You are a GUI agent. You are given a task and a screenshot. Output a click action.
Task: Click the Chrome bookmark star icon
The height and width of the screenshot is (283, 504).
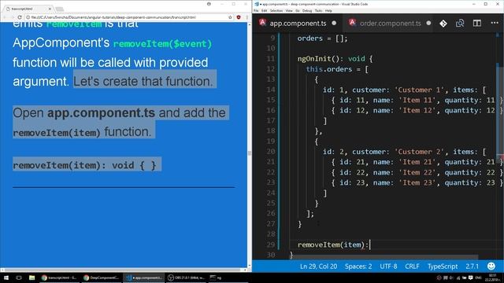(x=230, y=17)
